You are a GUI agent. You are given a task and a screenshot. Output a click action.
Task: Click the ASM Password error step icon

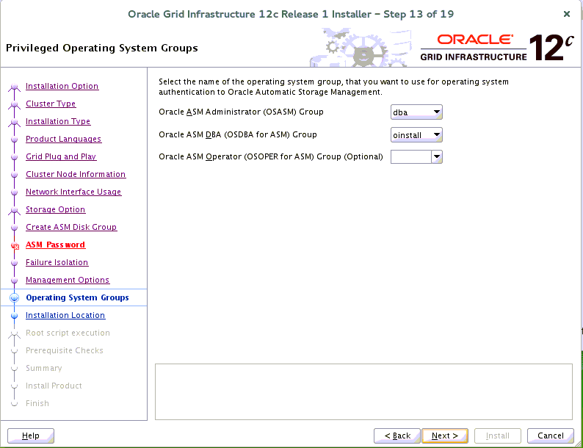pos(15,246)
